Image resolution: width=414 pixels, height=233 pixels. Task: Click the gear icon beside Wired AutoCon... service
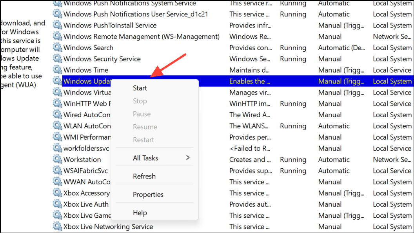click(57, 115)
